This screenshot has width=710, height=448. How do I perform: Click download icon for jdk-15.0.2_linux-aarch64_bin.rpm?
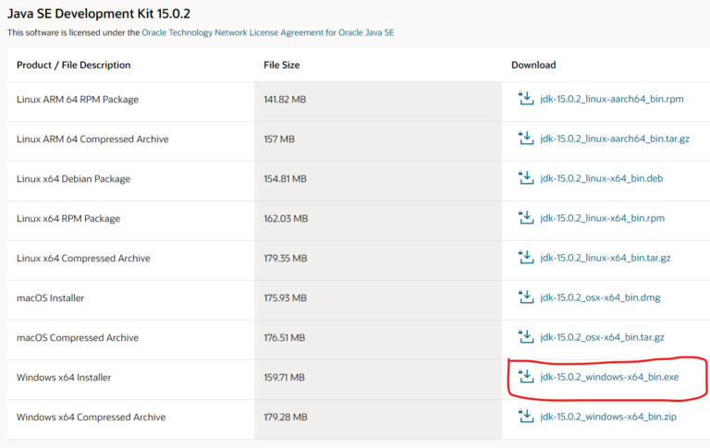(x=526, y=98)
